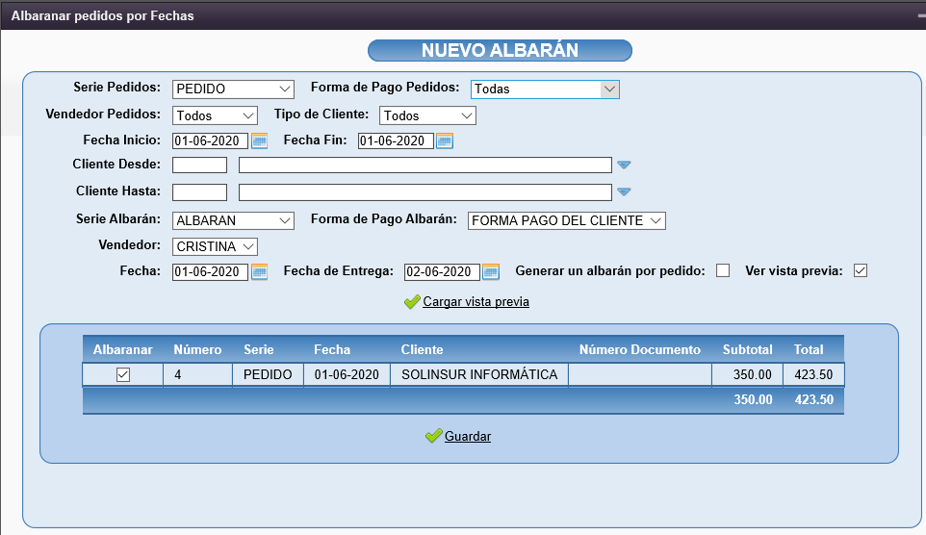Select SOLINSUR INFORMÁTICA table row cell
The height and width of the screenshot is (535, 926).
[x=479, y=375]
